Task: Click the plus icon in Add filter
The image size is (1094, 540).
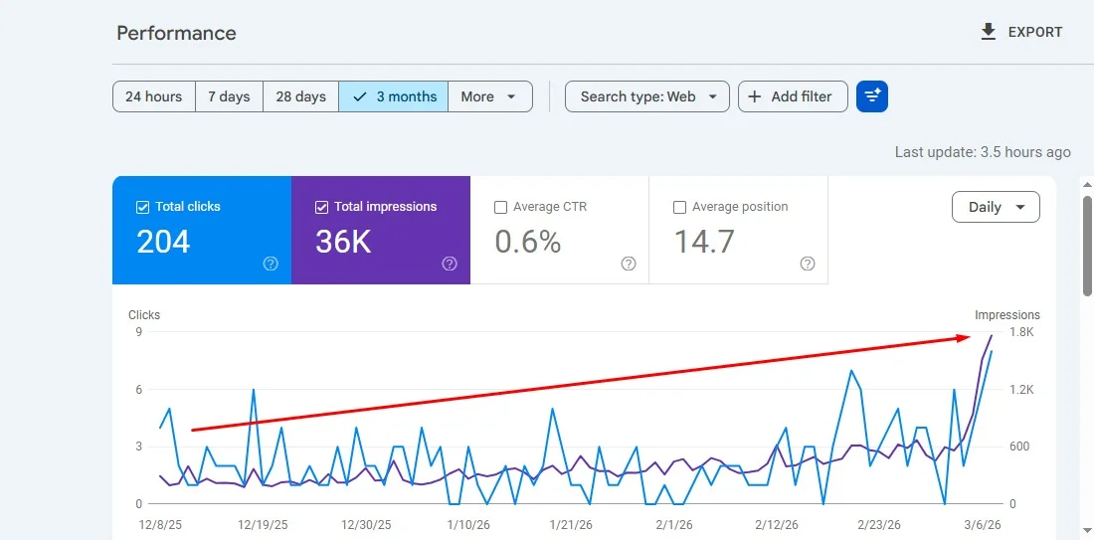Action: (755, 96)
